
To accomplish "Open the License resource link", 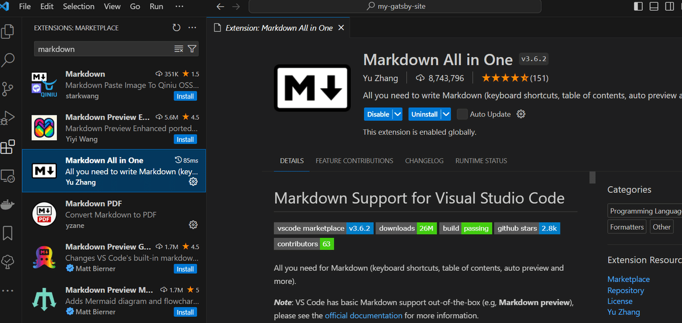I will click(x=620, y=301).
